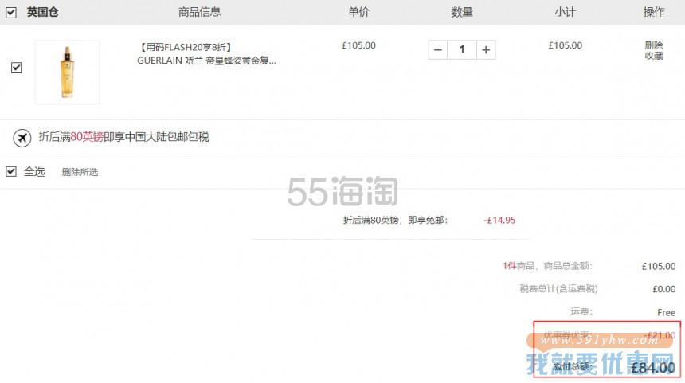The width and height of the screenshot is (685, 383).
Task: Click the £105.00 subtotal in 小计 column
Action: (566, 45)
